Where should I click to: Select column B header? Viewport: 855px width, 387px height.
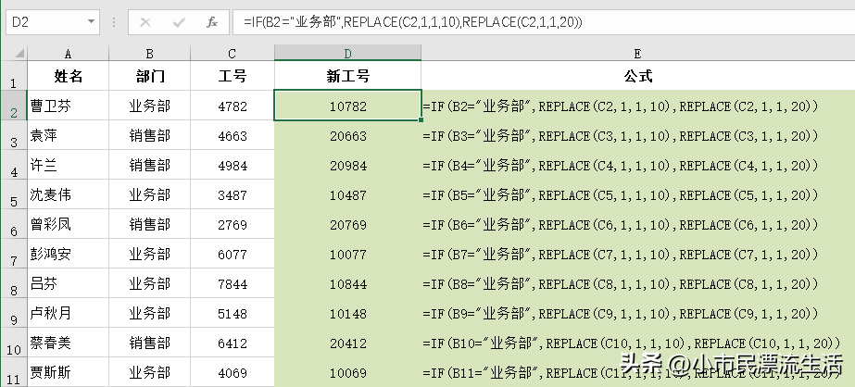click(149, 54)
